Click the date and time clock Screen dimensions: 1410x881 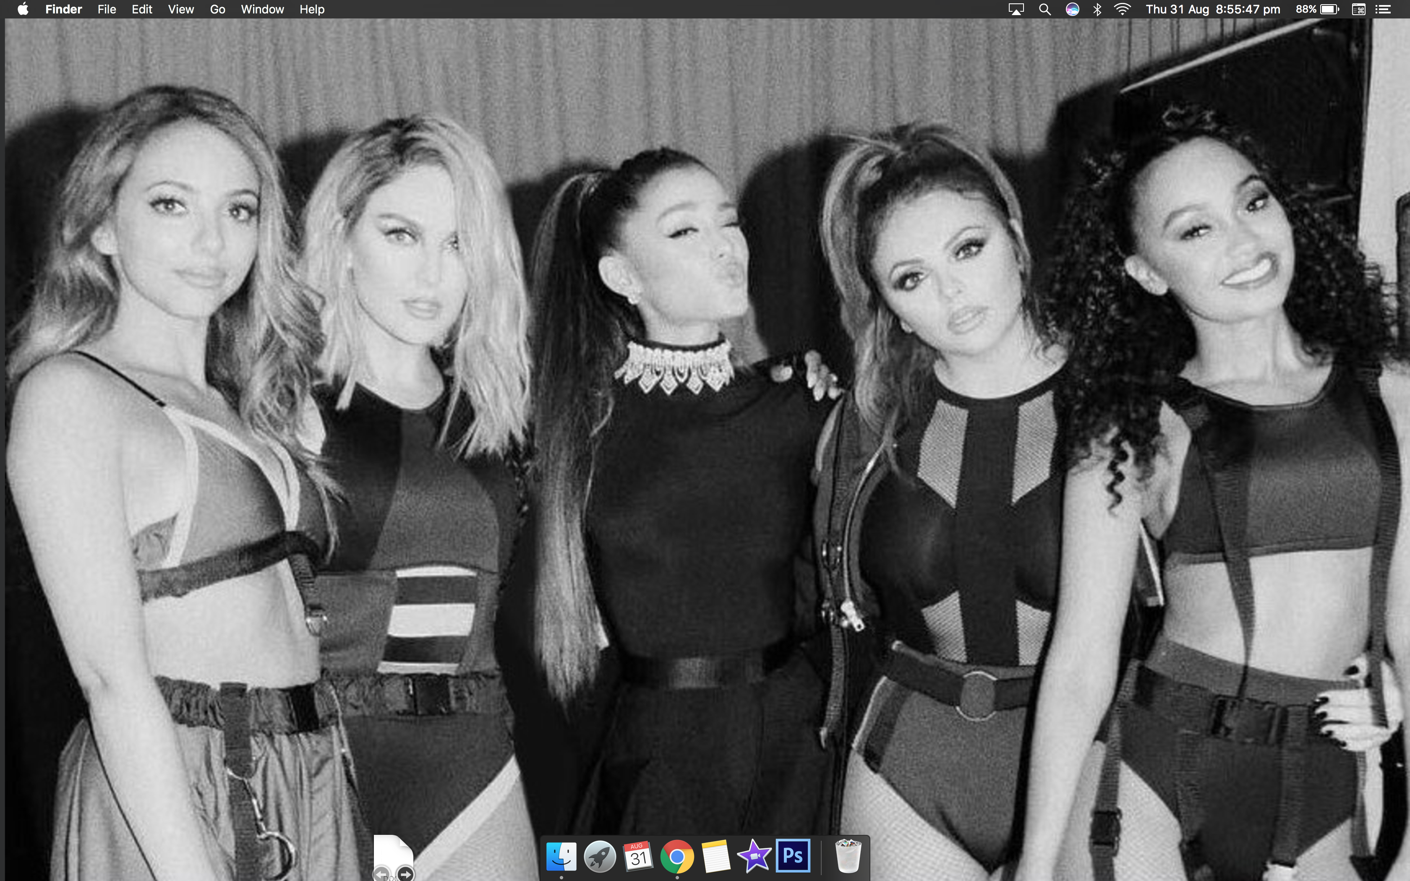[1212, 9]
